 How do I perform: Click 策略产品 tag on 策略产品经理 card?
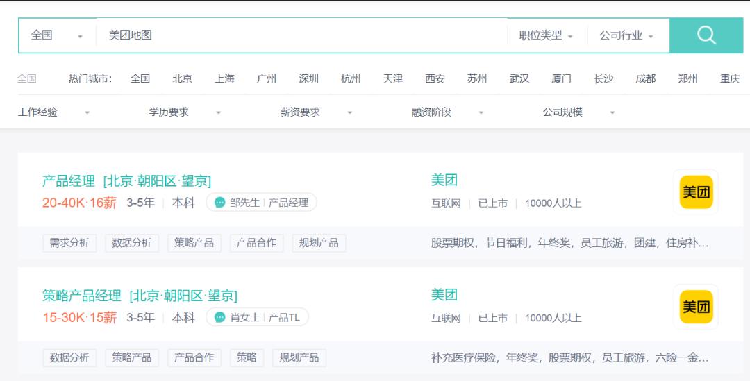pyautogui.click(x=131, y=357)
